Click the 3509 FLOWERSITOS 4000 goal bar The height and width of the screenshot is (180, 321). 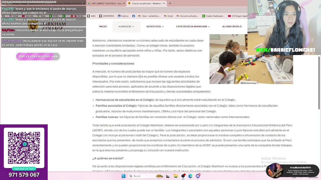coord(38,56)
